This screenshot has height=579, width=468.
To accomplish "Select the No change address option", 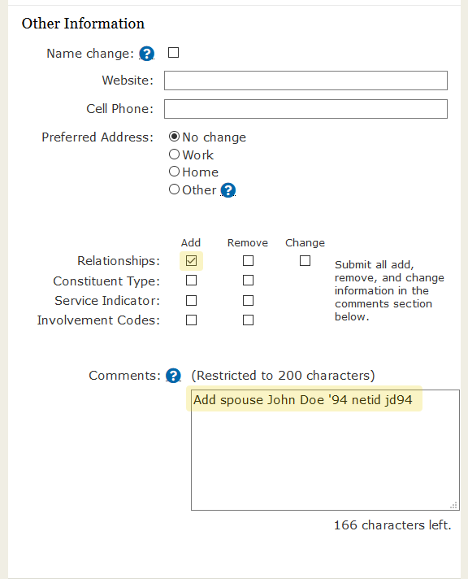I will 174,137.
